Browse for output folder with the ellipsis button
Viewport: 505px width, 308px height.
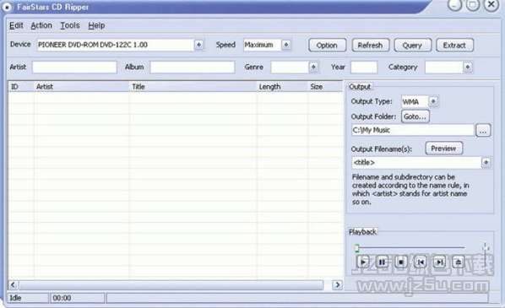[x=483, y=130]
